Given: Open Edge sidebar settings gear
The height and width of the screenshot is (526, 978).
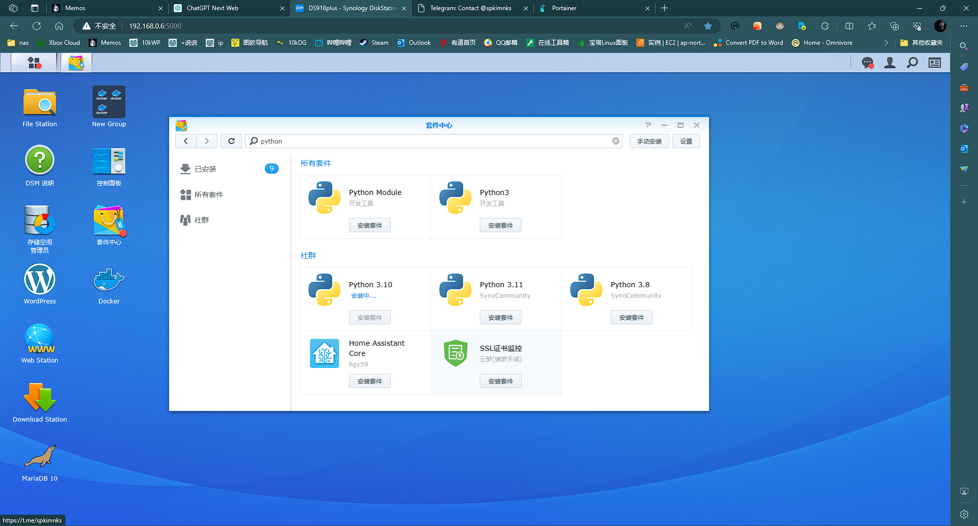Looking at the screenshot, I should click(x=964, y=514).
